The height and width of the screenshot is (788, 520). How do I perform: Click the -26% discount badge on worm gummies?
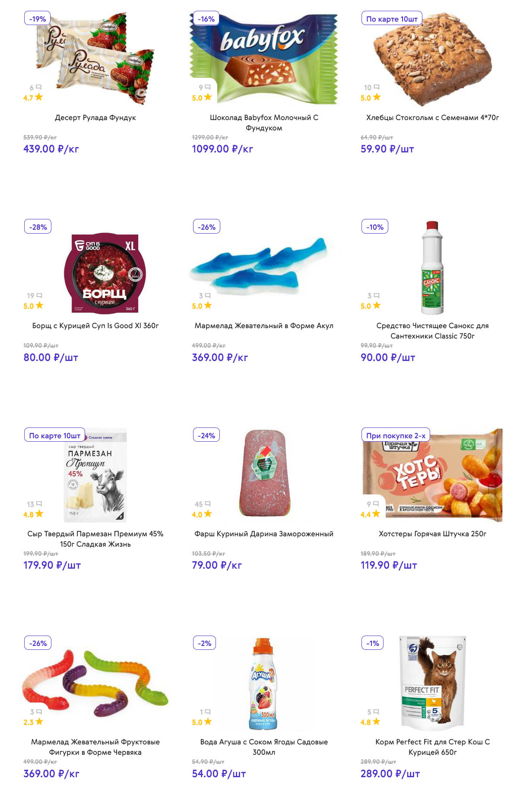click(x=38, y=643)
